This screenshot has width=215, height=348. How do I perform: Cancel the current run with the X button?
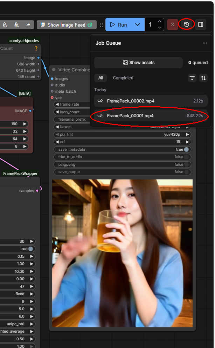tap(172, 24)
